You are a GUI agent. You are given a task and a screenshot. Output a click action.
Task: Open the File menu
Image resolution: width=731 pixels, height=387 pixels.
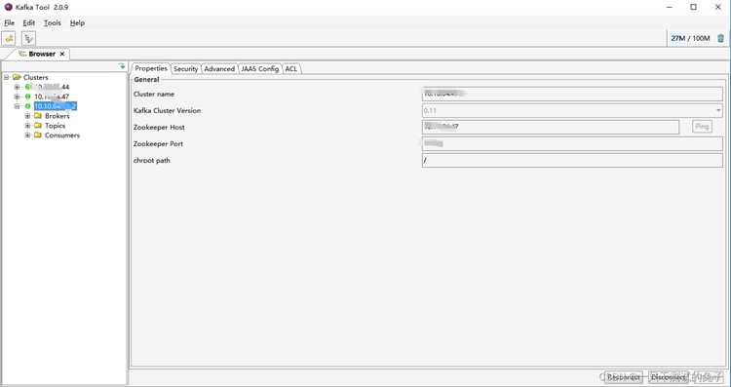(10, 22)
